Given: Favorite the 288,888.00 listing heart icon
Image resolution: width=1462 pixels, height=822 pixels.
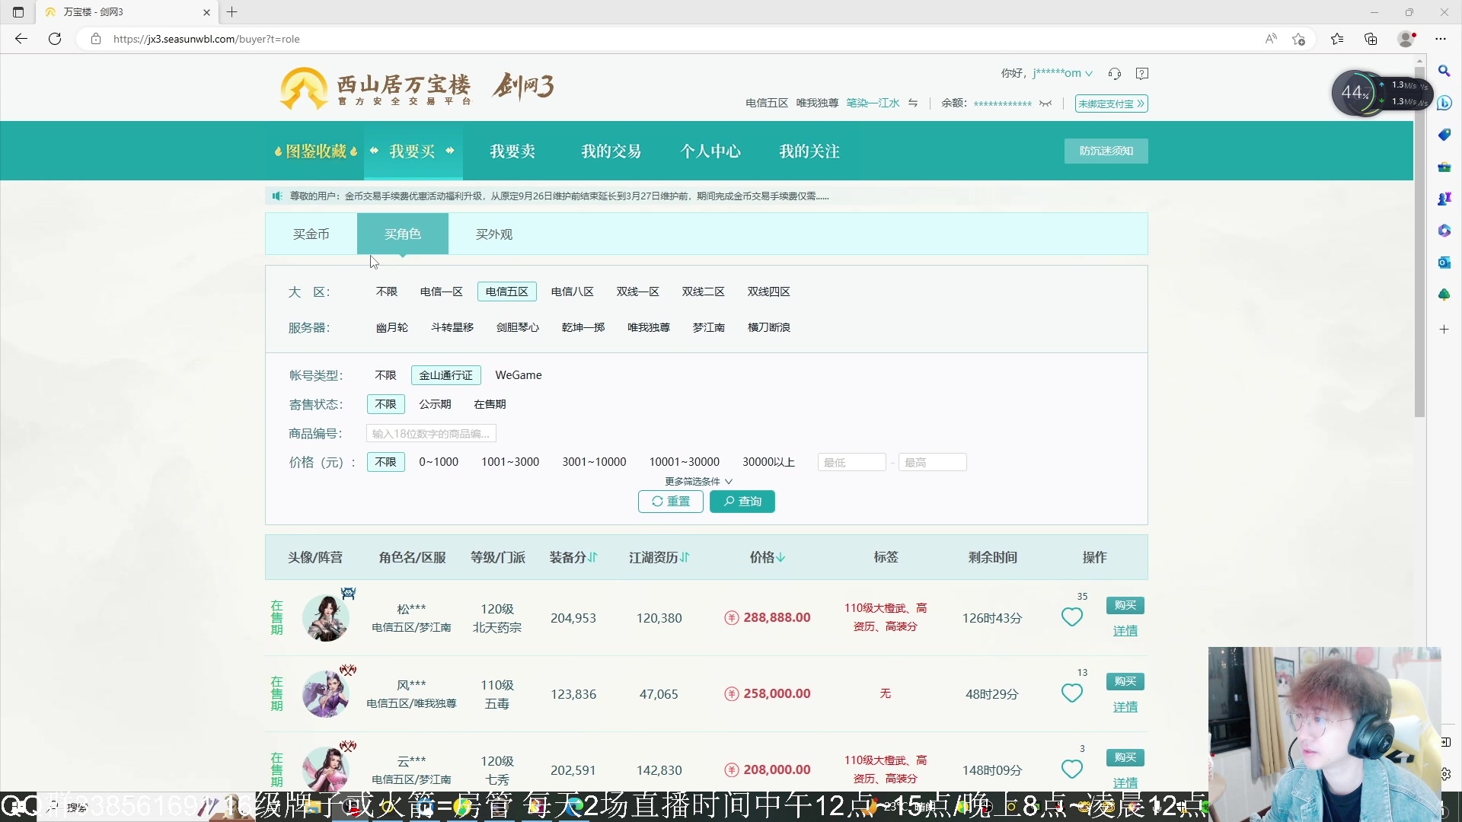Looking at the screenshot, I should pyautogui.click(x=1072, y=617).
